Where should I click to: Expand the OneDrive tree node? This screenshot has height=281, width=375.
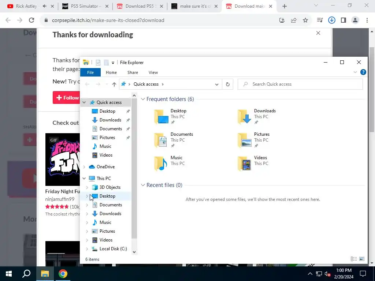(x=84, y=167)
